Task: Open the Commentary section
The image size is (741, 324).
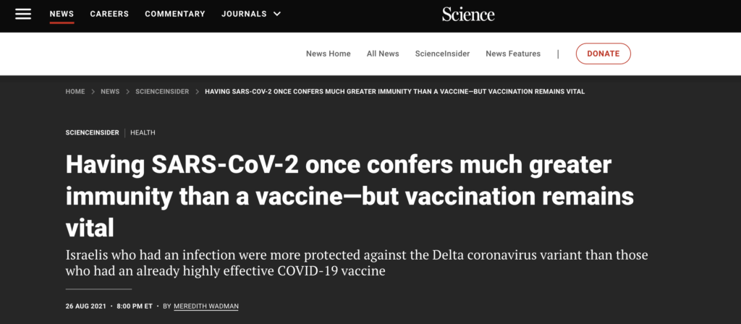Action: [x=174, y=14]
